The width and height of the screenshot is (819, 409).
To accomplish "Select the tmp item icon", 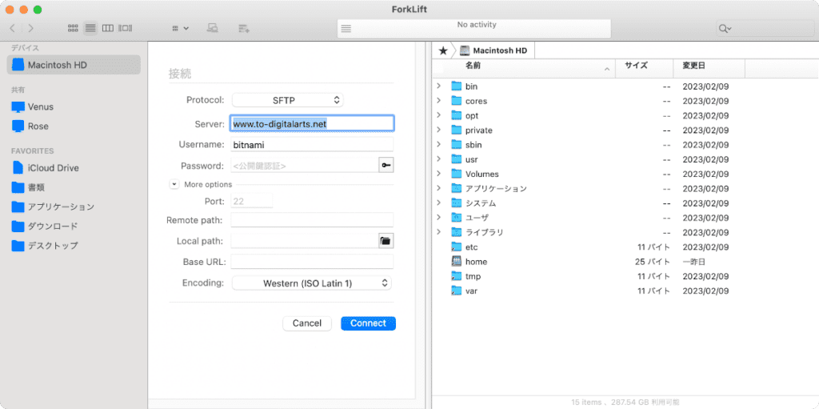I will click(457, 276).
